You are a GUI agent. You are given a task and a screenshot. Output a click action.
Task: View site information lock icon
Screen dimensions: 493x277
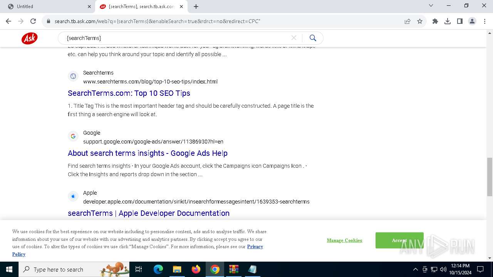49,21
